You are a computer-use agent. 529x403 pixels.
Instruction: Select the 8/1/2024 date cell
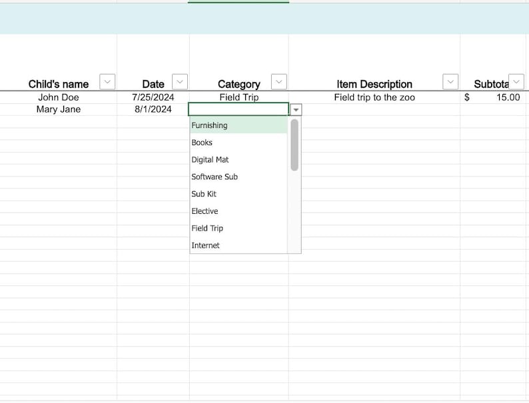click(x=153, y=109)
